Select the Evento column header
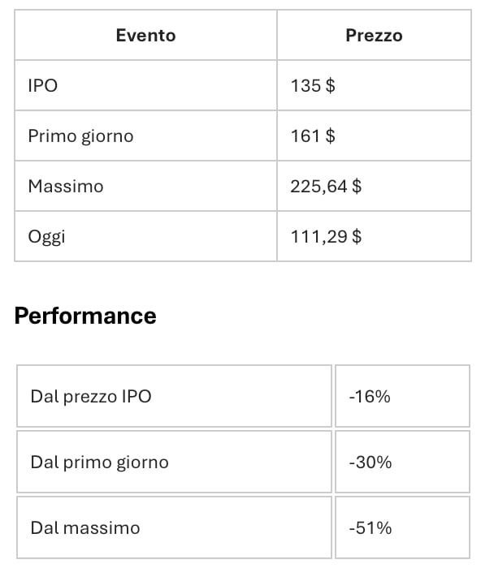481x568 pixels. tap(145, 36)
